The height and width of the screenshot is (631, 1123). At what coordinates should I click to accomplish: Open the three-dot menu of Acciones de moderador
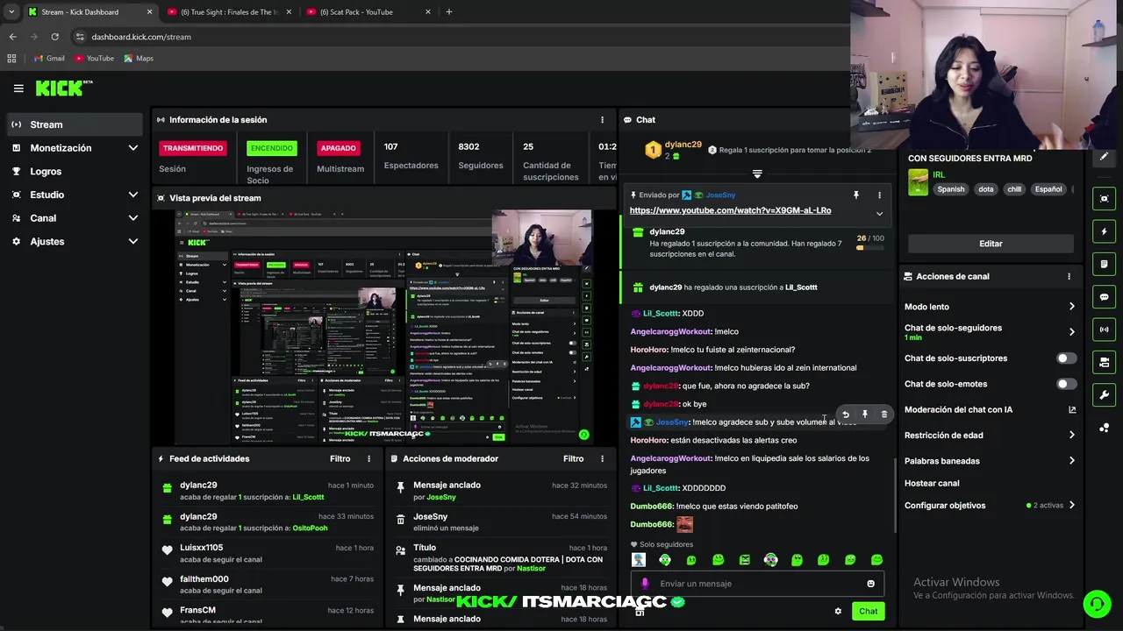coord(602,458)
